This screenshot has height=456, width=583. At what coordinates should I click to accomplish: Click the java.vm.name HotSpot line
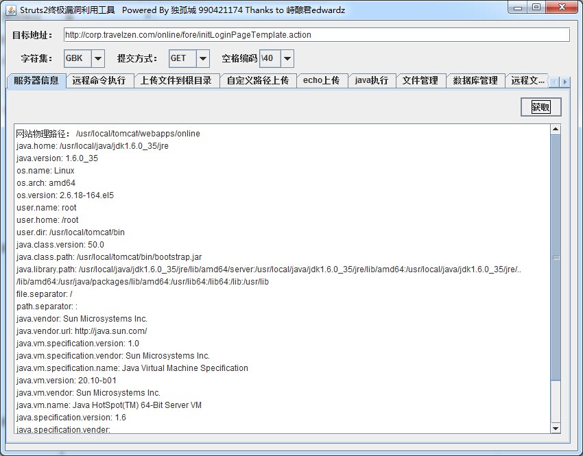pyautogui.click(x=109, y=405)
